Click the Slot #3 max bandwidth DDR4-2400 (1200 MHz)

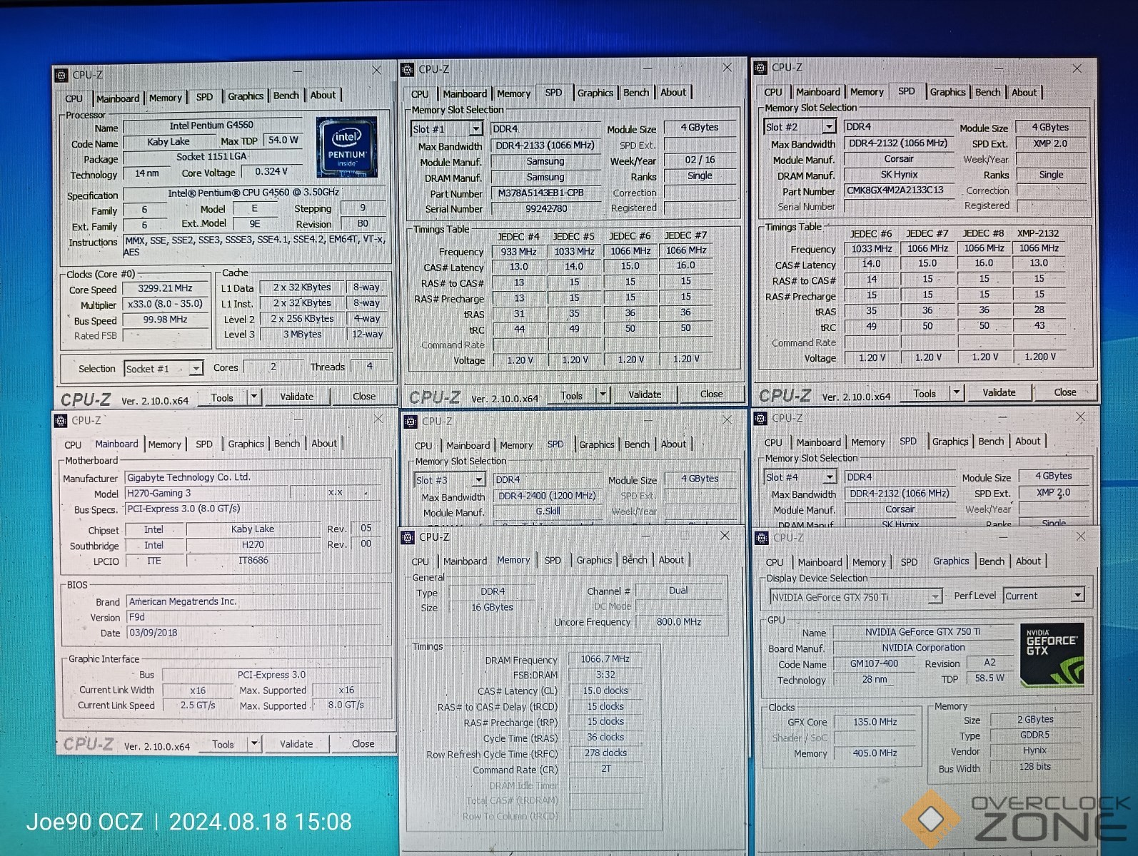click(x=546, y=496)
